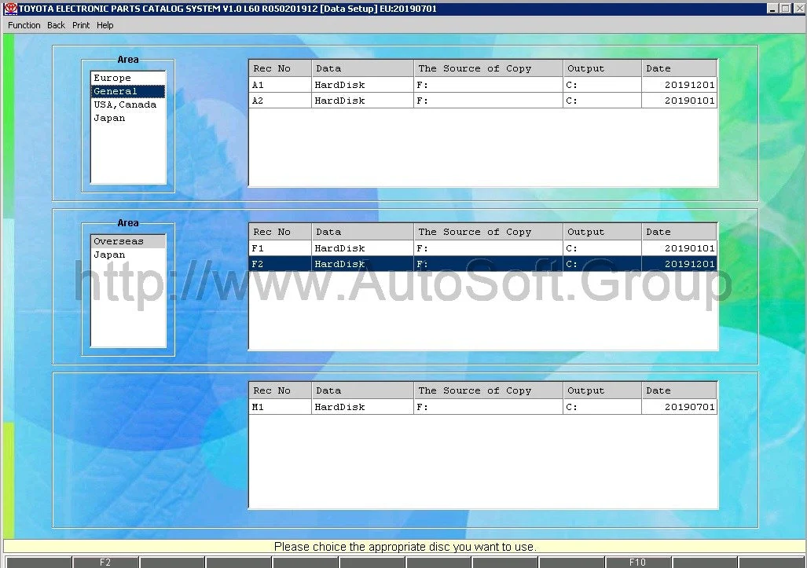The height and width of the screenshot is (568, 807).
Task: Click the Date column header in first table
Action: tap(678, 68)
